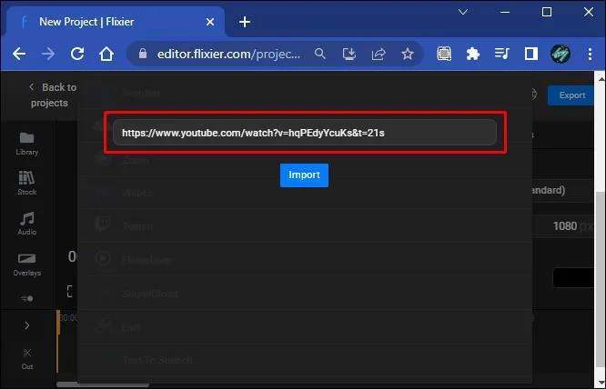
Task: Click the Export button
Action: click(x=571, y=95)
